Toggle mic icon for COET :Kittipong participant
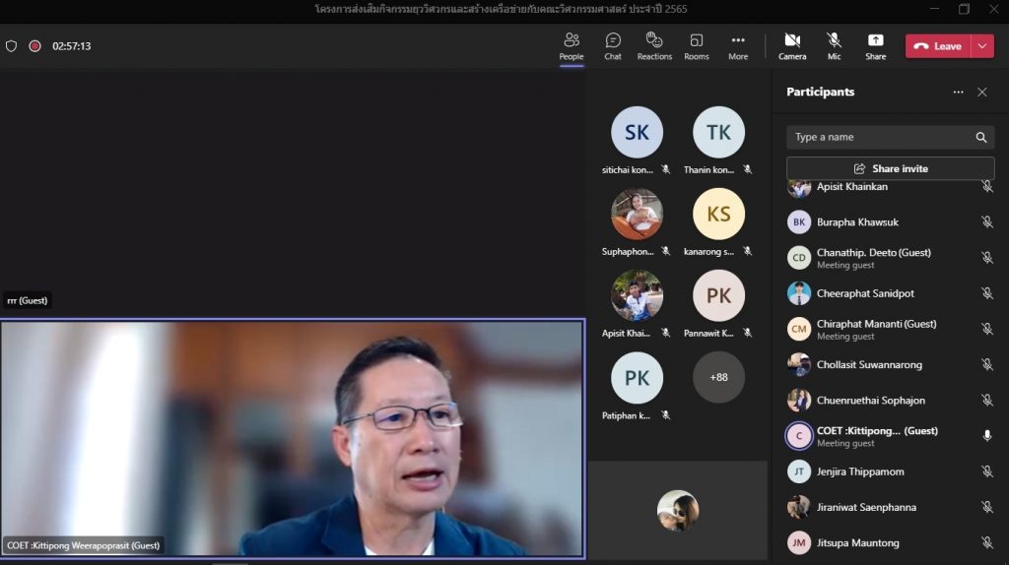Screen dimensions: 1009x565 tap(986, 436)
